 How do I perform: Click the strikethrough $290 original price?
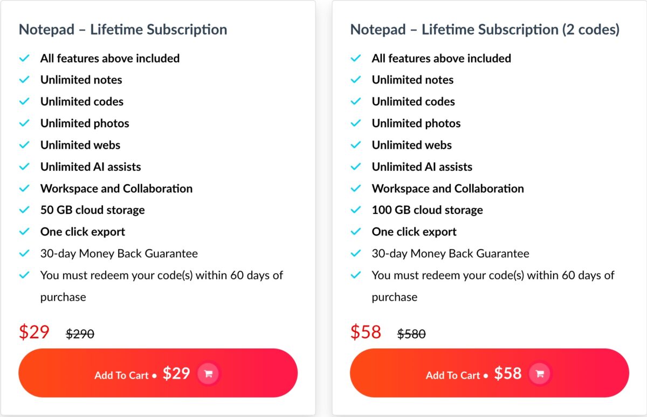click(80, 334)
